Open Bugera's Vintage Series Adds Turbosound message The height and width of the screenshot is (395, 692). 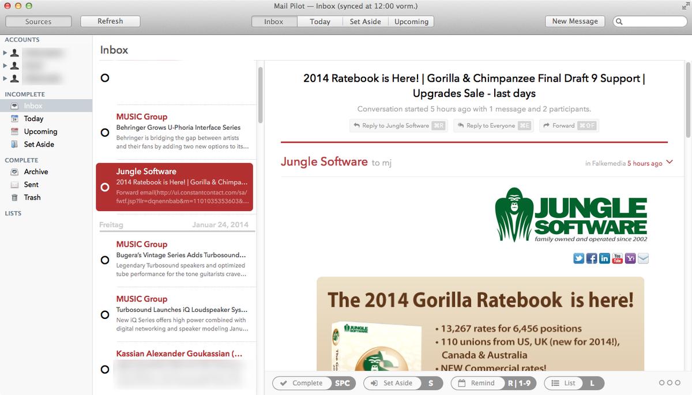point(175,259)
